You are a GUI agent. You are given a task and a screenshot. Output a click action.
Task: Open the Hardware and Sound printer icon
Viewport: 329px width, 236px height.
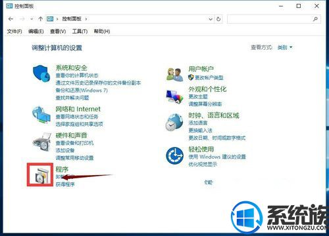(41, 142)
